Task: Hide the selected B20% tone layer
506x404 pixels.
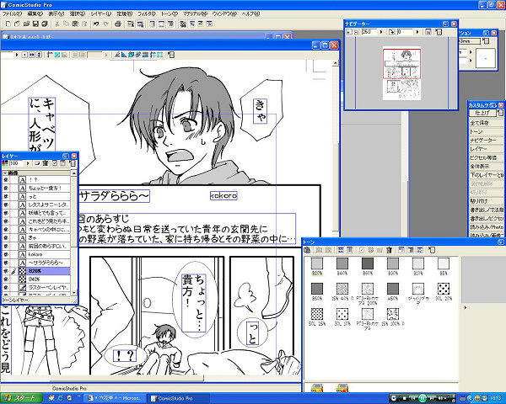Action: pos(6,271)
